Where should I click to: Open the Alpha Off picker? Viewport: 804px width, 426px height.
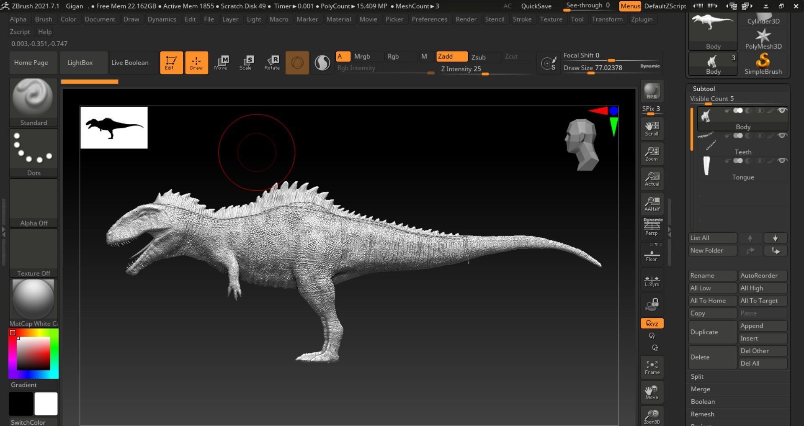33,203
